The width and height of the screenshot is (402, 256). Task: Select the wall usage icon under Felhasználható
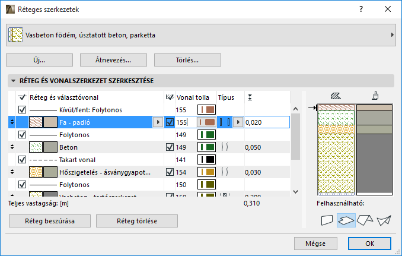coord(327,220)
